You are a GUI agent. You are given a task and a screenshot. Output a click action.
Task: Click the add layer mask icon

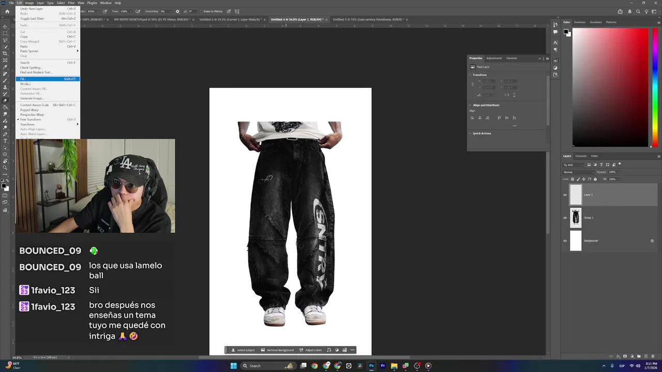(625, 356)
